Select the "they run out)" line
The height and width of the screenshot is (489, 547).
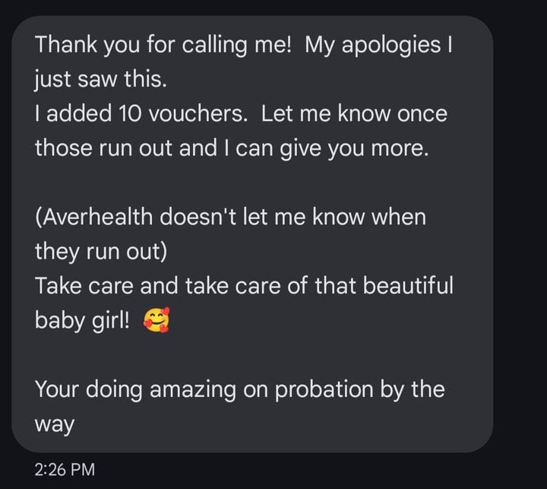pos(101,252)
